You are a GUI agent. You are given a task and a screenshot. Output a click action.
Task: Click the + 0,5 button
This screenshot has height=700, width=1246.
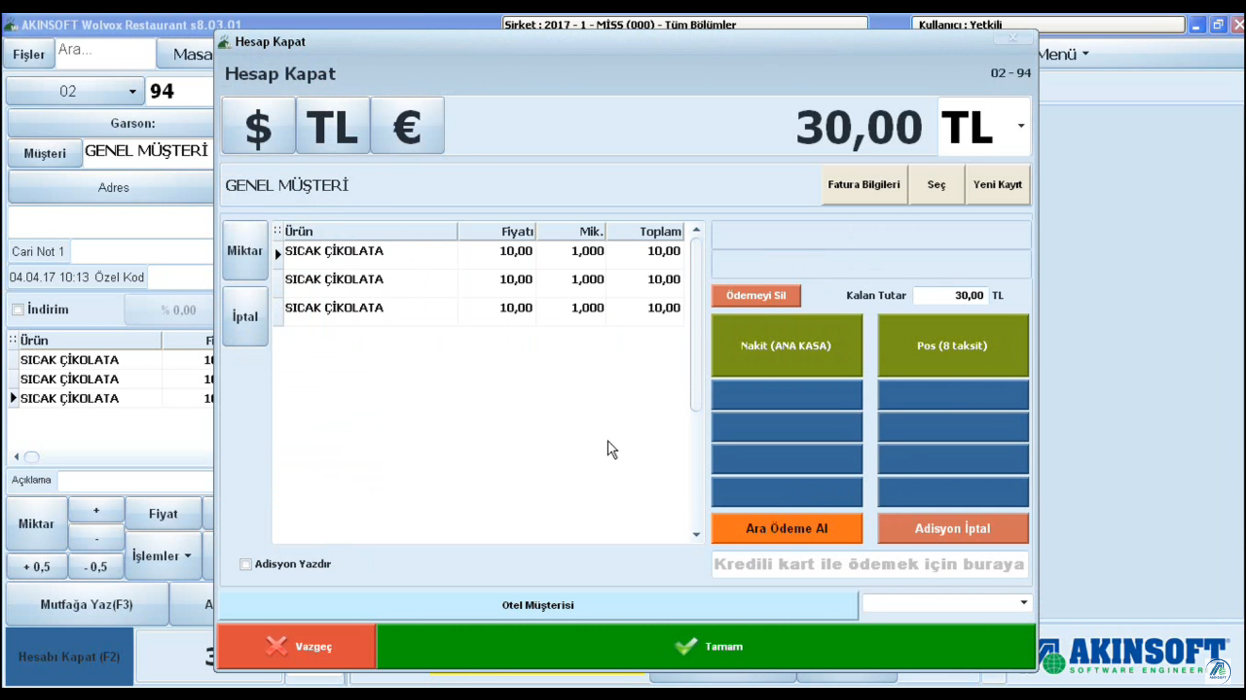coord(36,567)
